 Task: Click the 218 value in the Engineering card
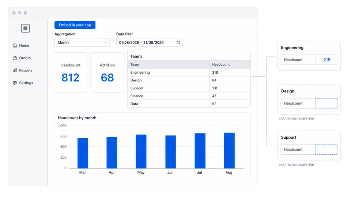(x=327, y=60)
